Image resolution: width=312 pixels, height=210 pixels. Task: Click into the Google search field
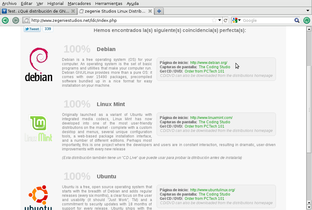click(x=268, y=20)
